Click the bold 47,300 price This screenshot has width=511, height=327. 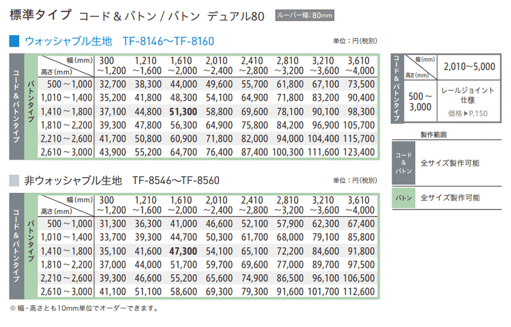[183, 251]
